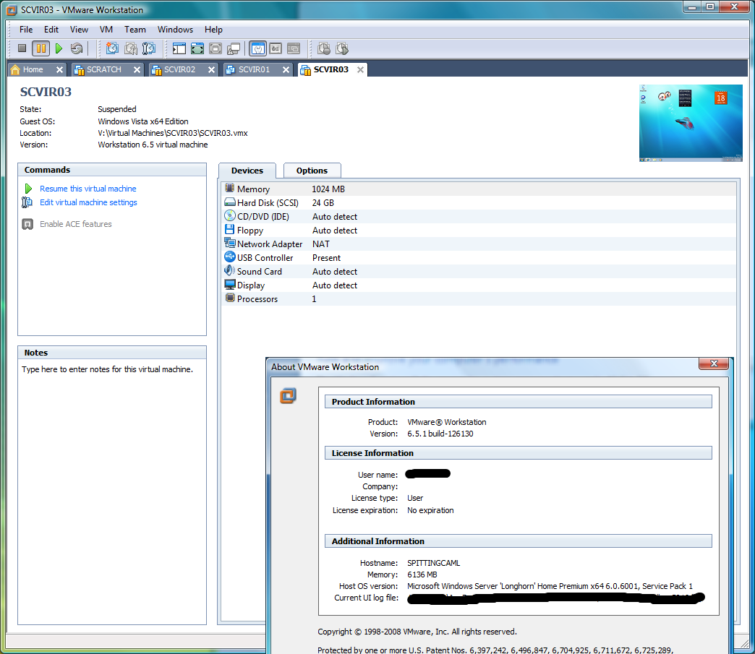755x654 pixels.
Task: Close the SCRATCH tab
Action: 137,70
